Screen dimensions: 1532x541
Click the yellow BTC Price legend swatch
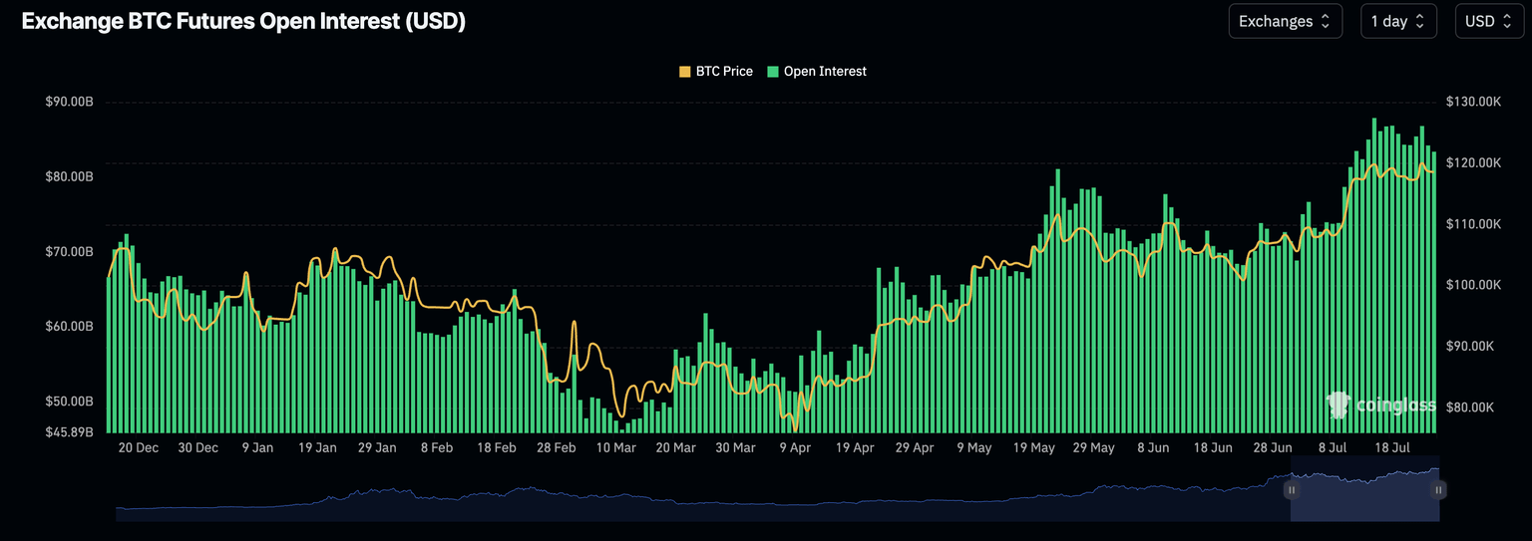(x=684, y=72)
